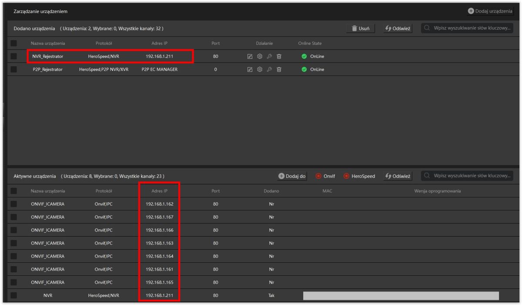522x305 pixels.
Task: Select IP address 192.168.1.167
Action: click(160, 217)
